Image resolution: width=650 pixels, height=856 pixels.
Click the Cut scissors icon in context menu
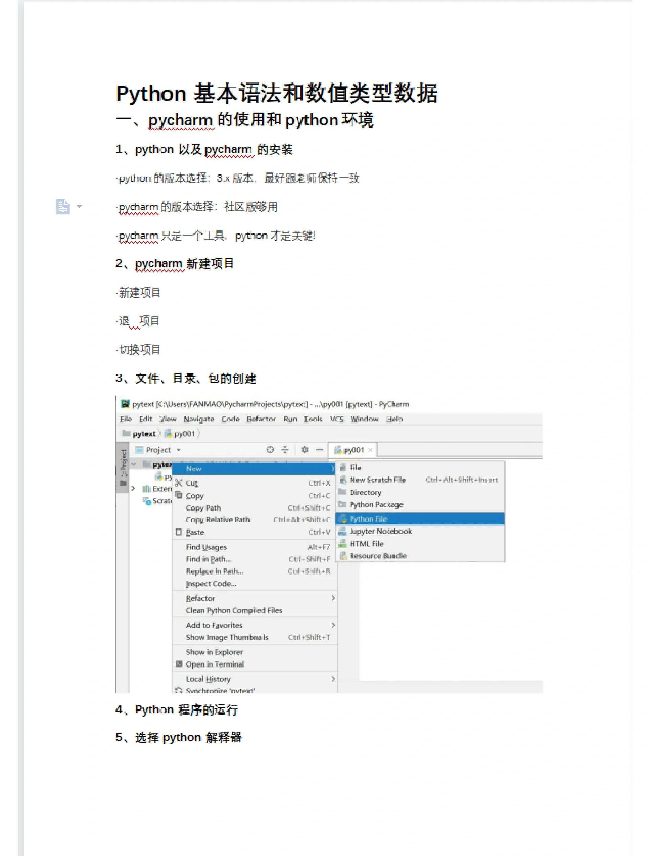tap(178, 482)
